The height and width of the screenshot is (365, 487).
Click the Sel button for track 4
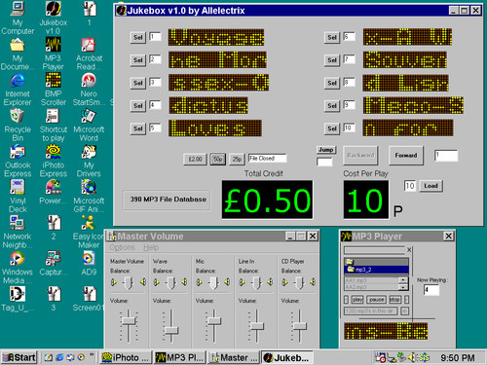tap(138, 106)
